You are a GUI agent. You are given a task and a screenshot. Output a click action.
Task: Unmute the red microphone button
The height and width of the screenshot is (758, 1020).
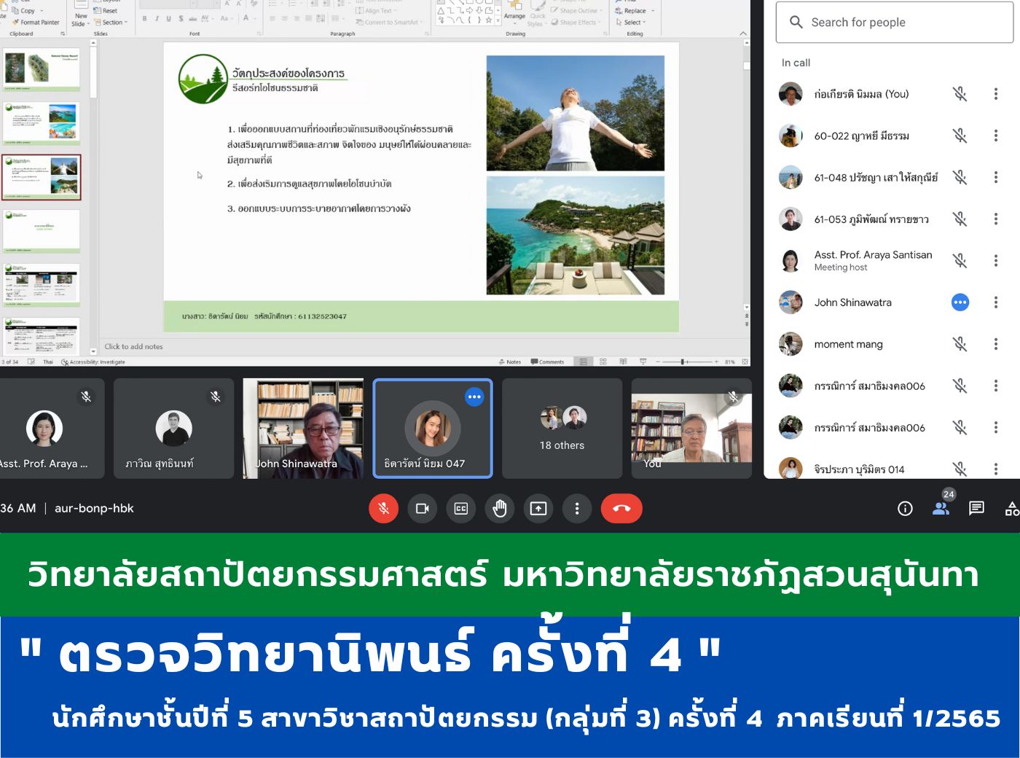(x=384, y=509)
